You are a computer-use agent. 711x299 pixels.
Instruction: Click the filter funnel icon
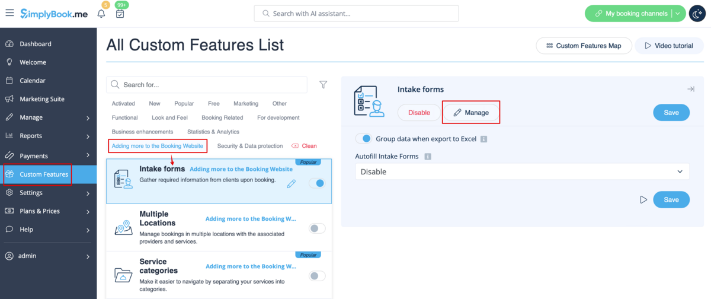(x=323, y=85)
